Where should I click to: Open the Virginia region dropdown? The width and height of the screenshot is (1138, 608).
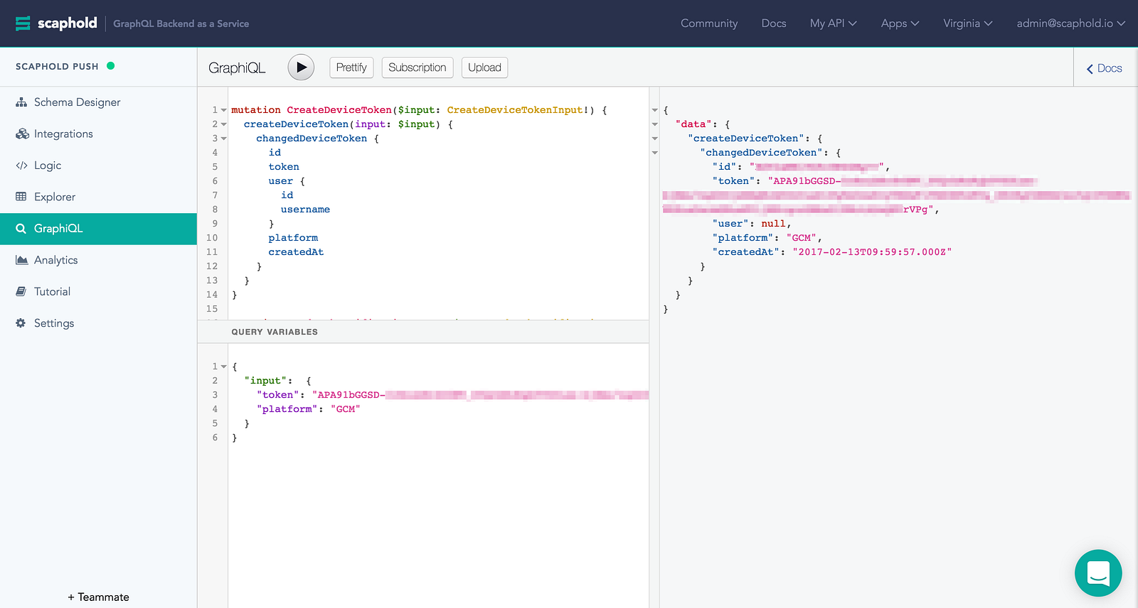point(967,23)
